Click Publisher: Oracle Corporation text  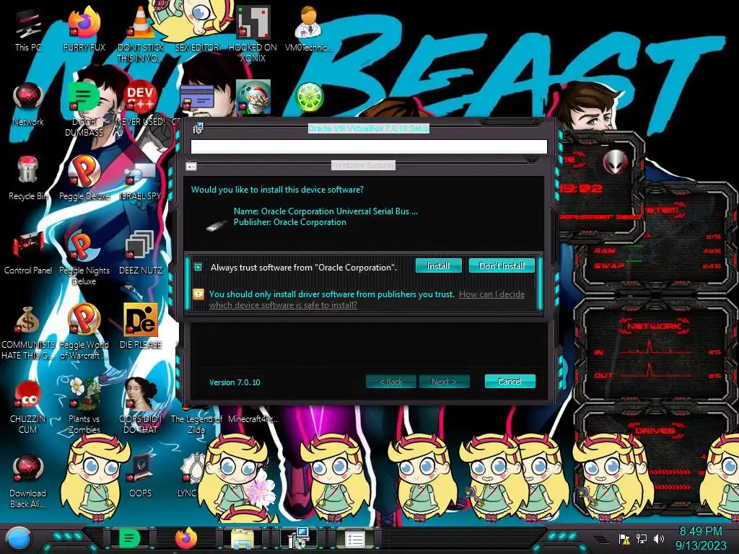coord(290,222)
